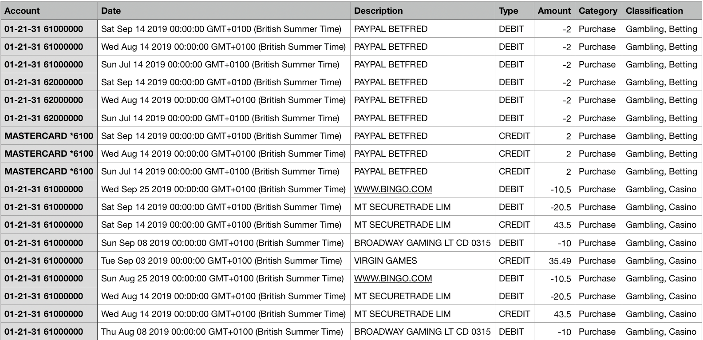
Task: Click the Thu Aug 08 2019 date cell
Action: 222,332
